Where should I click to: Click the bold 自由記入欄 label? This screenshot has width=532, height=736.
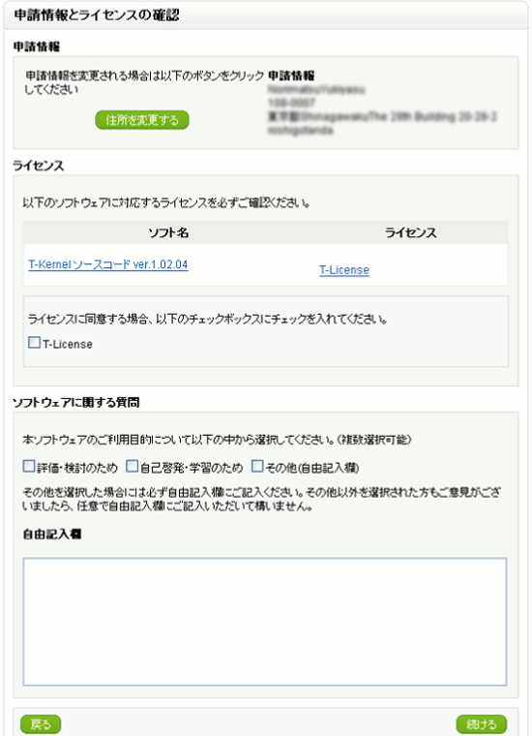click(x=52, y=535)
